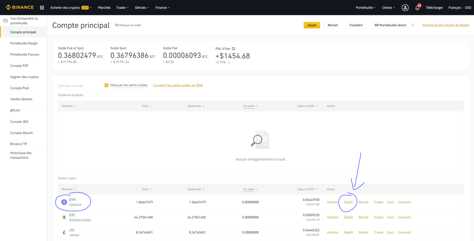Click Convertir les petits soldes en BNB
This screenshot has height=241, width=474.
click(178, 85)
